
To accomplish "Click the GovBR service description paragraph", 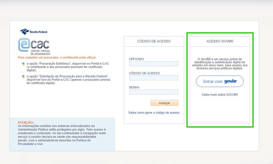I will (x=220, y=64).
